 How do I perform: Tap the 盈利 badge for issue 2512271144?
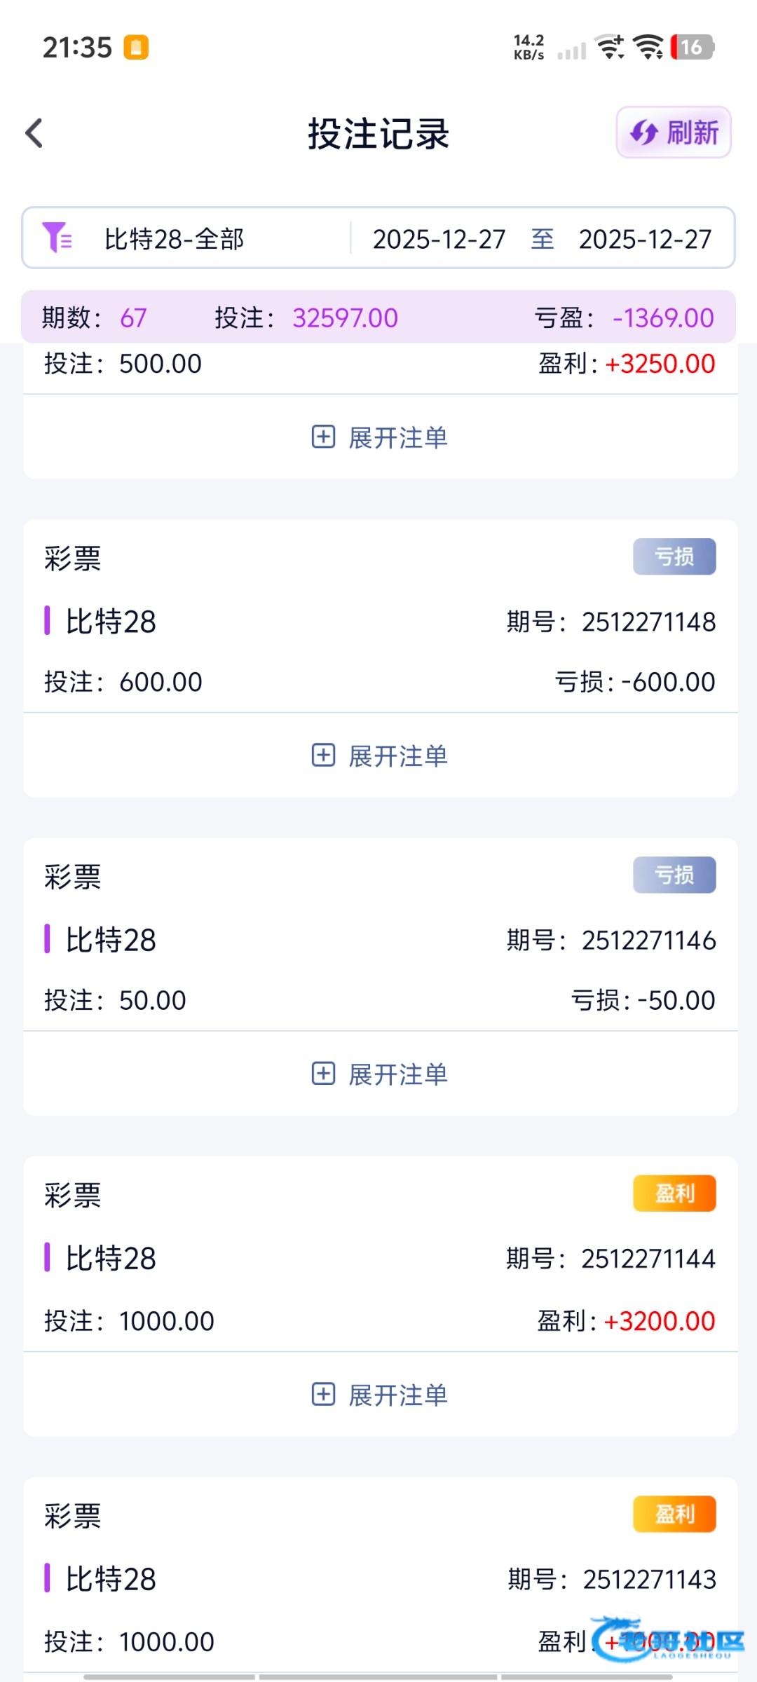(674, 1193)
